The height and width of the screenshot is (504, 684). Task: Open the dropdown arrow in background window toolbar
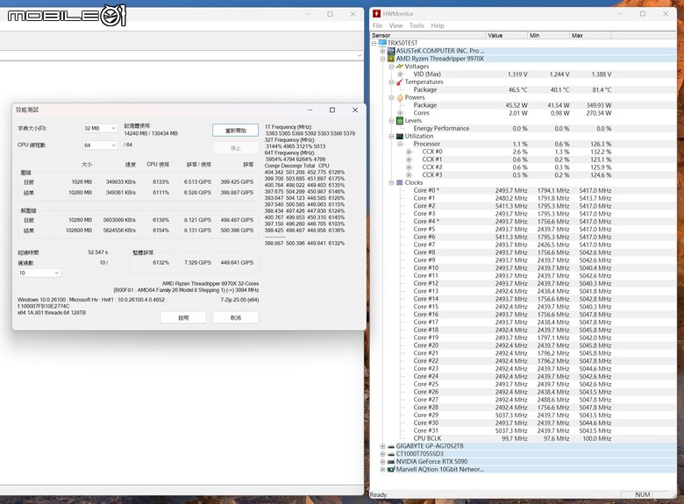point(359,55)
